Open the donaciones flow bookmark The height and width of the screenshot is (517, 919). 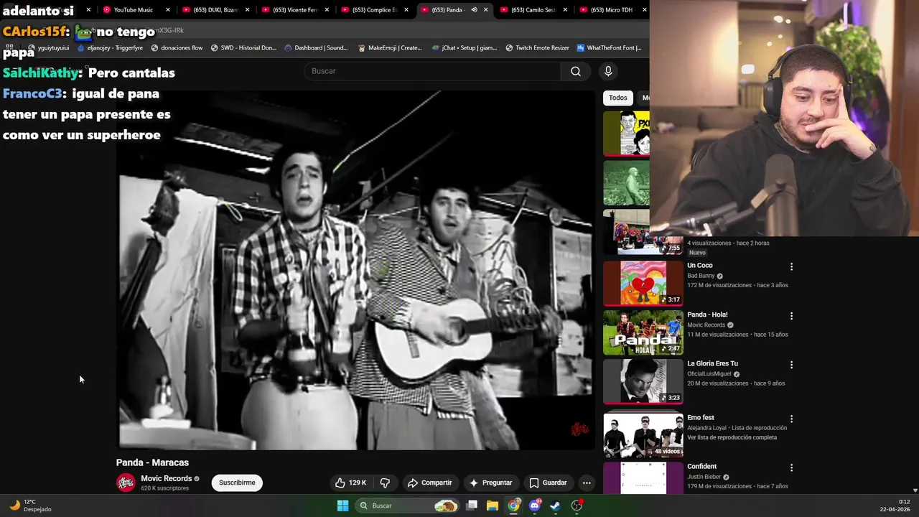176,48
